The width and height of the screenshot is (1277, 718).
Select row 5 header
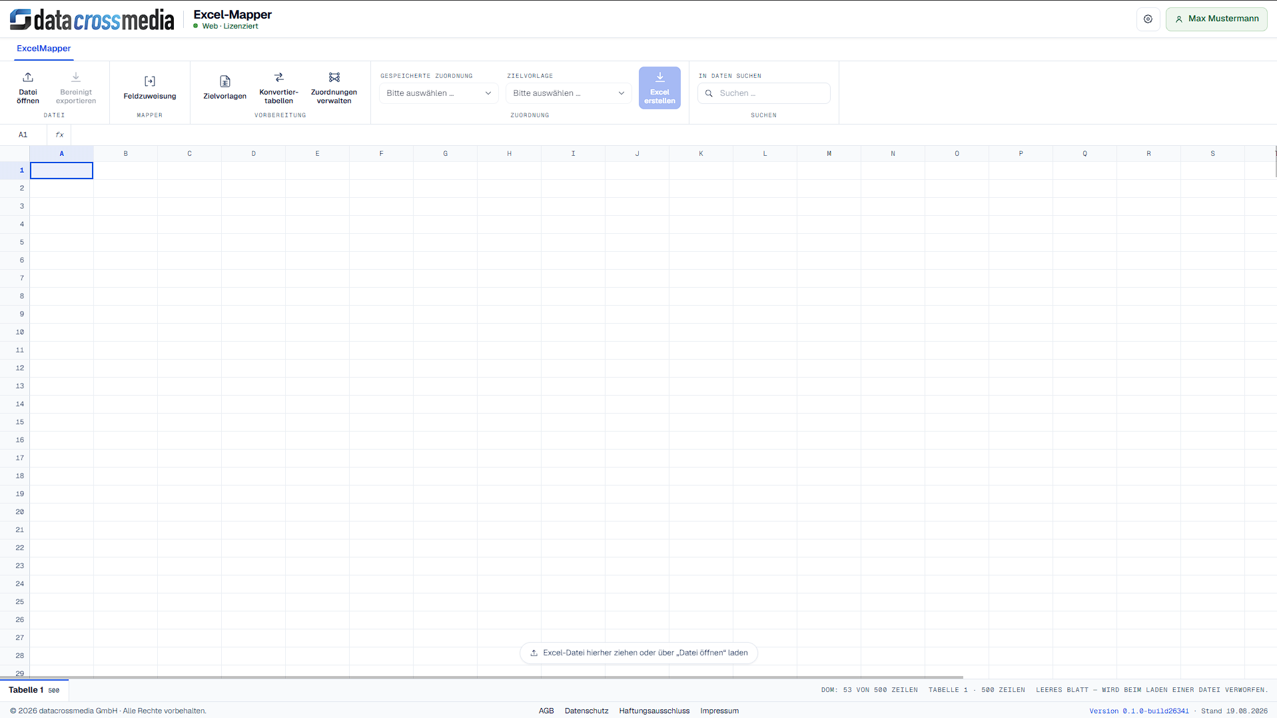coord(15,242)
